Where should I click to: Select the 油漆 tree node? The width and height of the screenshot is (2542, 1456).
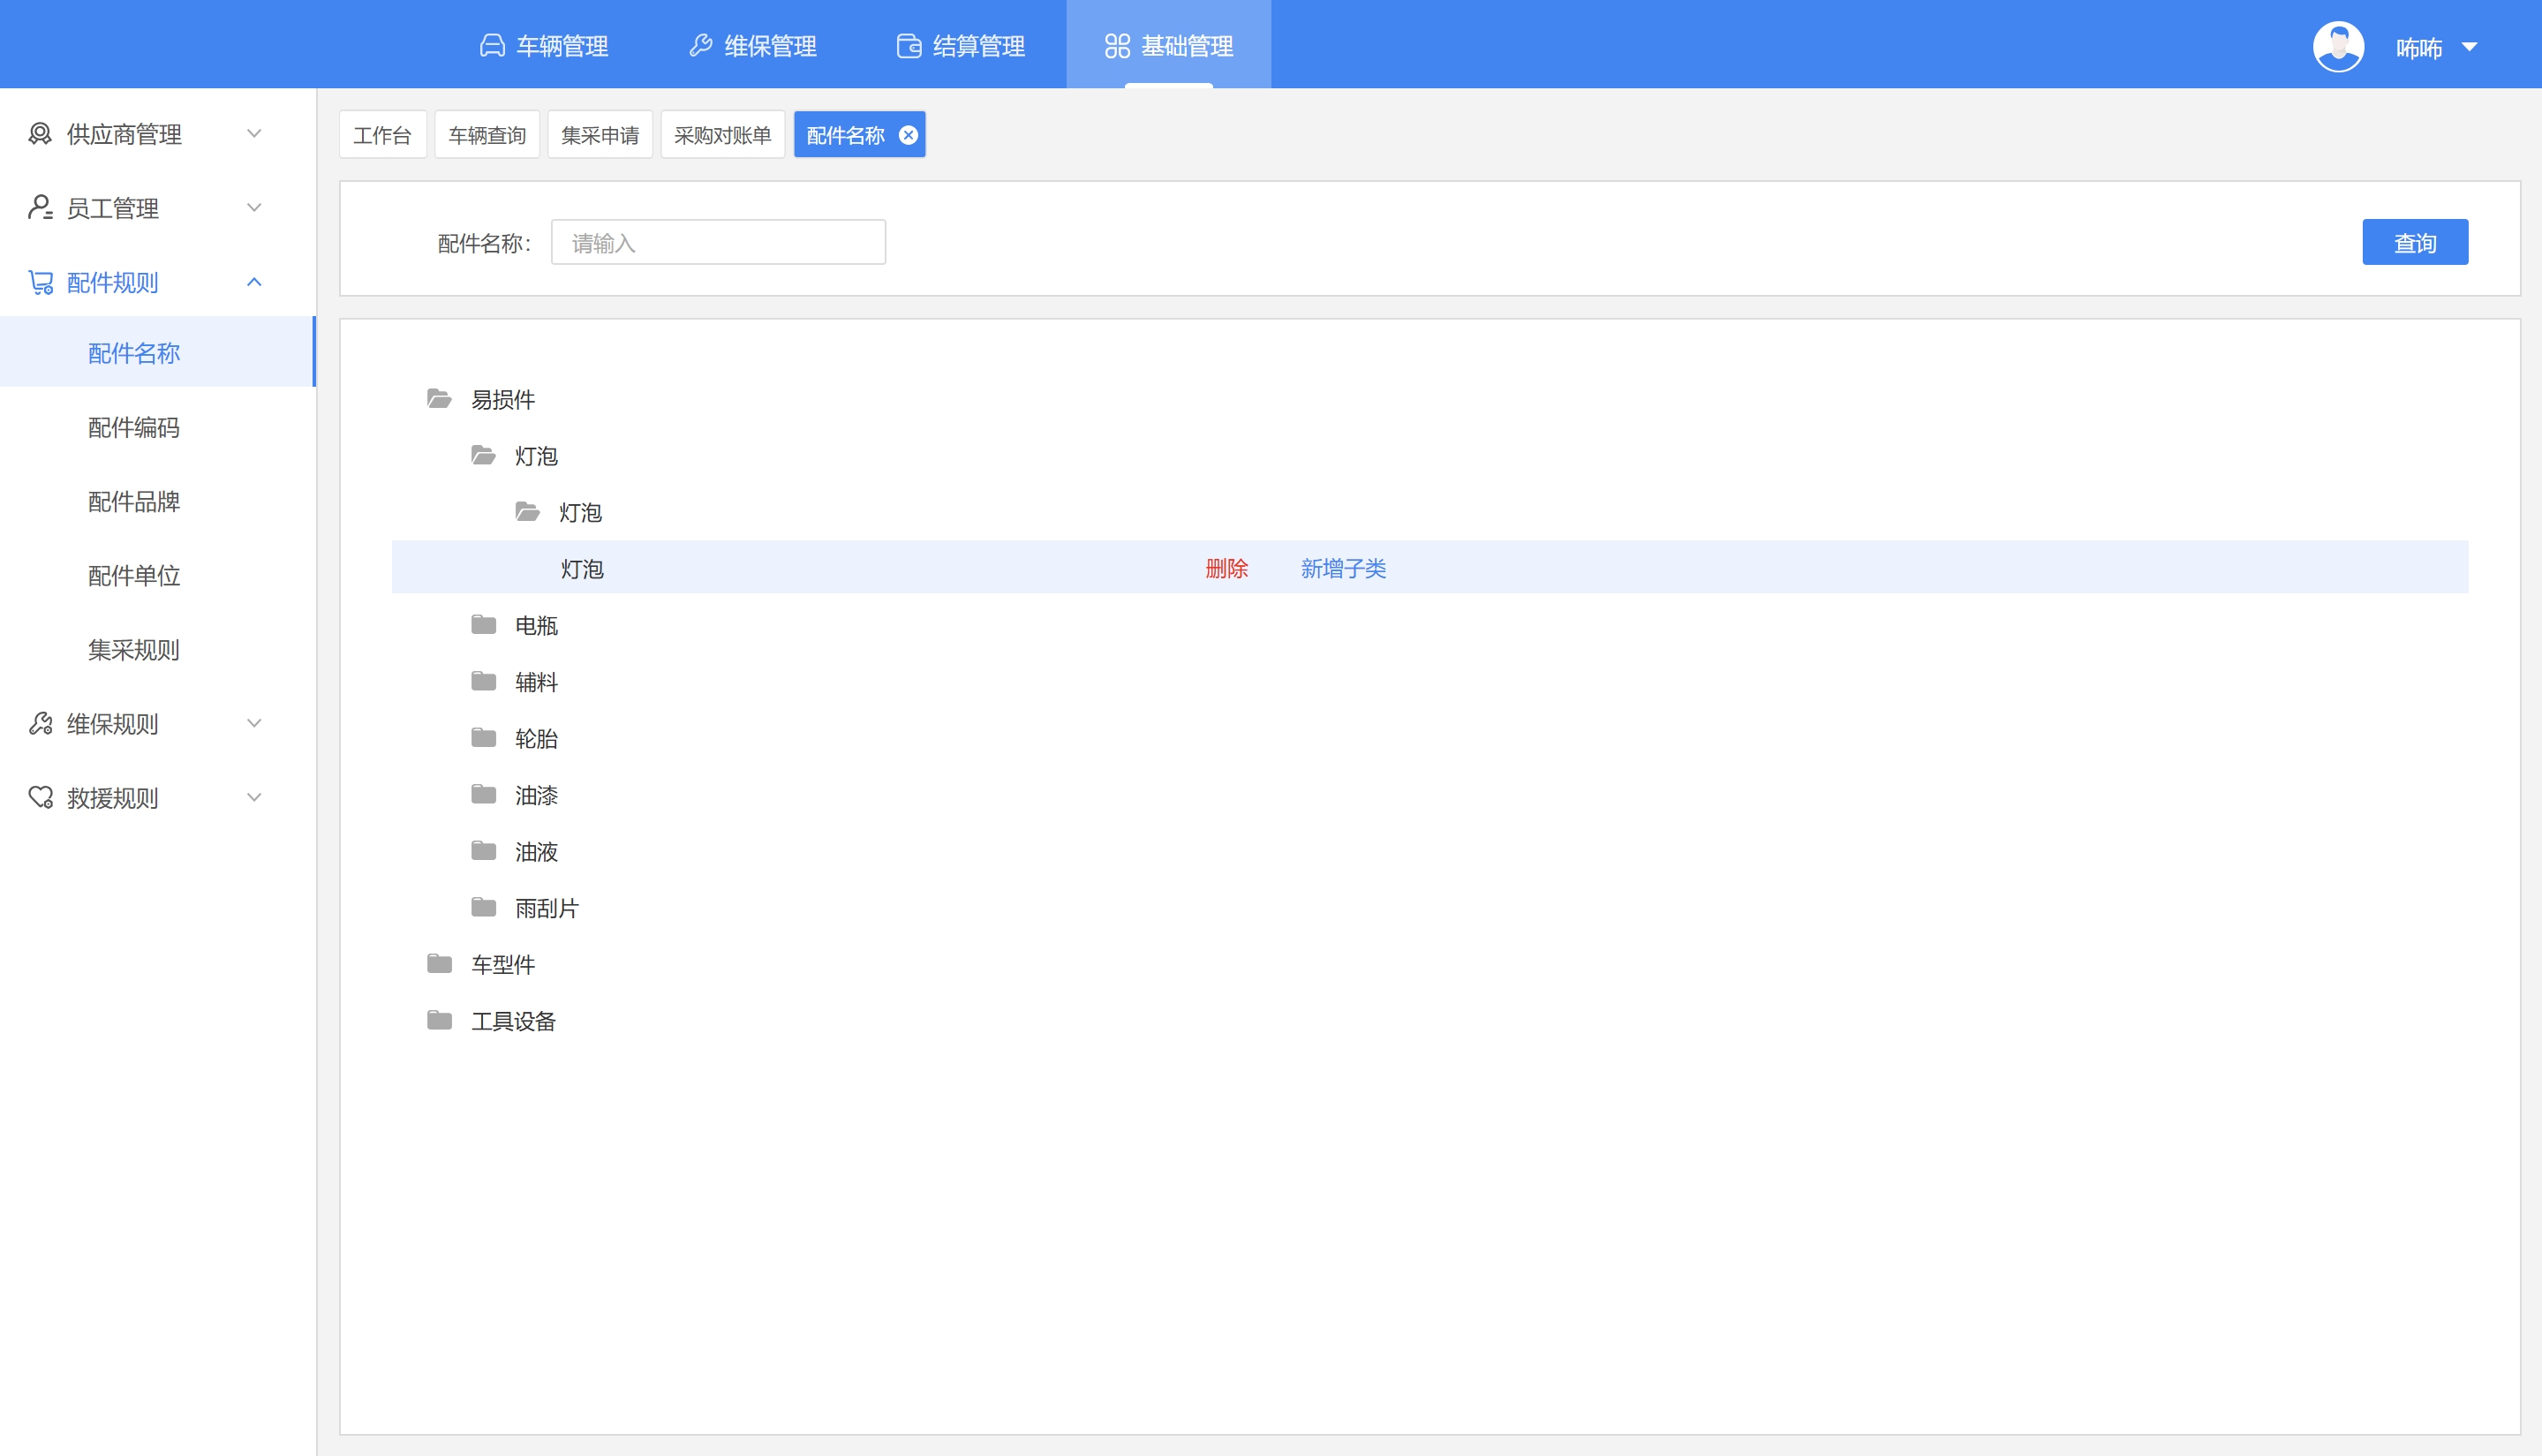pos(536,795)
